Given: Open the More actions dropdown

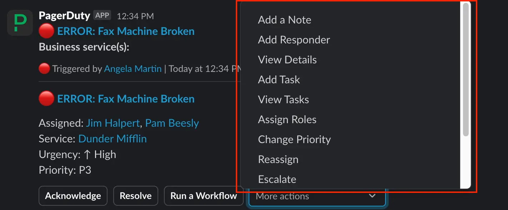Looking at the screenshot, I should coord(317,196).
